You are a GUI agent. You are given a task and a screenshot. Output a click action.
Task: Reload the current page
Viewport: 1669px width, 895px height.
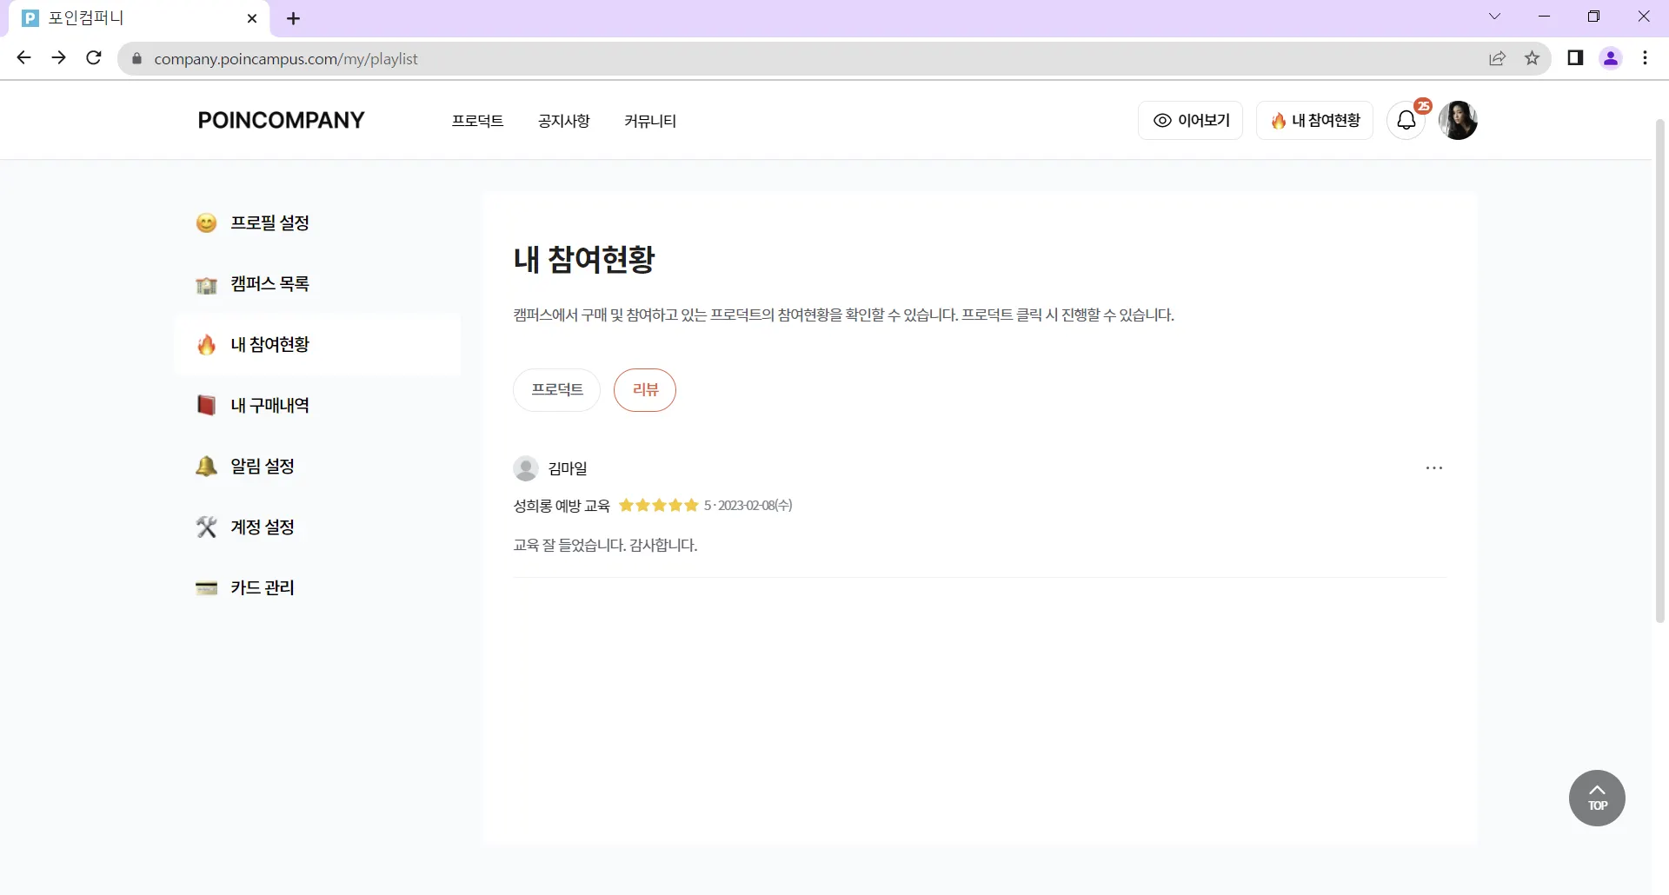pyautogui.click(x=94, y=58)
